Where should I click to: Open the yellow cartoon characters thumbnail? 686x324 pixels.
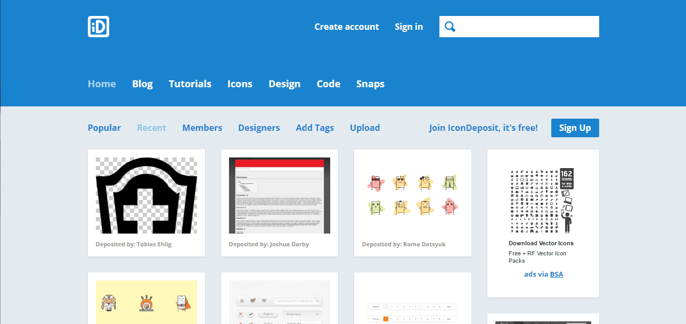click(146, 302)
